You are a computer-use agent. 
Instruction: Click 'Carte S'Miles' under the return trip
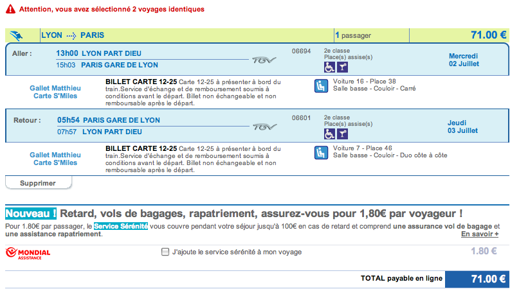[x=55, y=163]
